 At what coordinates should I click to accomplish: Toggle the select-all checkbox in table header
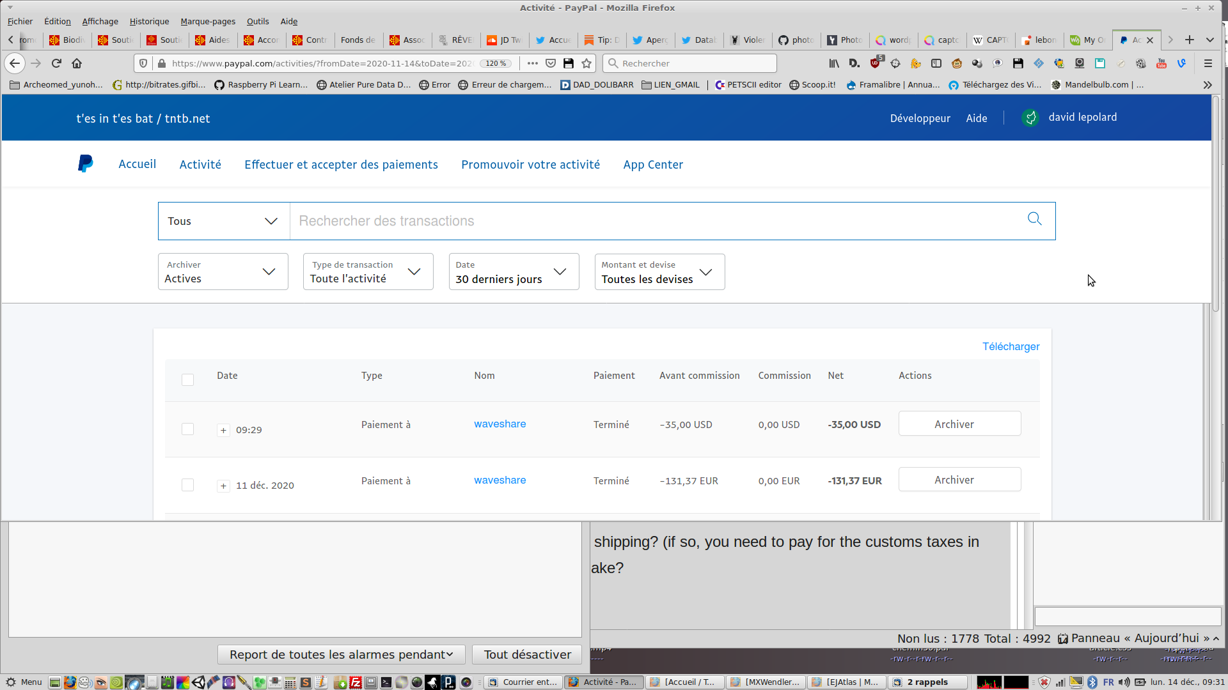click(187, 379)
